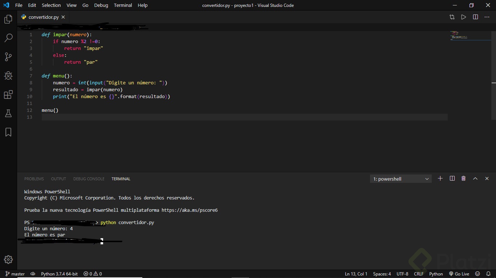Open the Extensions view
The width and height of the screenshot is (496, 278).
tap(8, 94)
